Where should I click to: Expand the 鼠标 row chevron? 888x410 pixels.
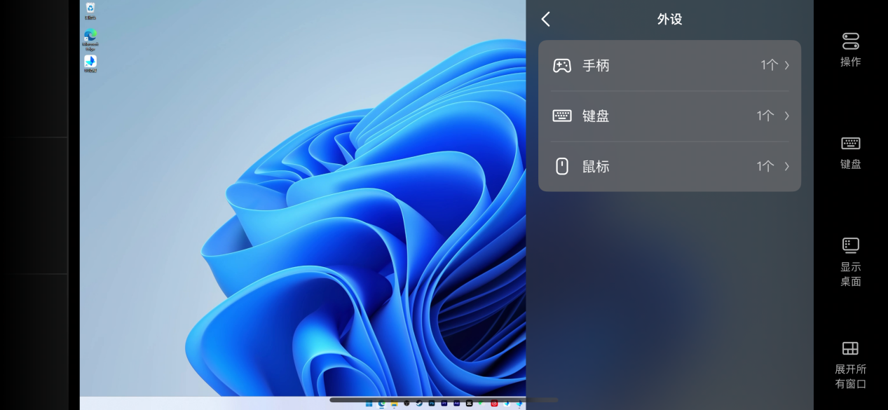tap(786, 166)
